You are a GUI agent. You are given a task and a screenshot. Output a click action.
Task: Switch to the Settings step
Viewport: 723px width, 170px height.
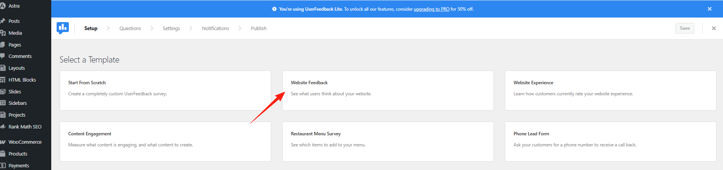tap(171, 29)
